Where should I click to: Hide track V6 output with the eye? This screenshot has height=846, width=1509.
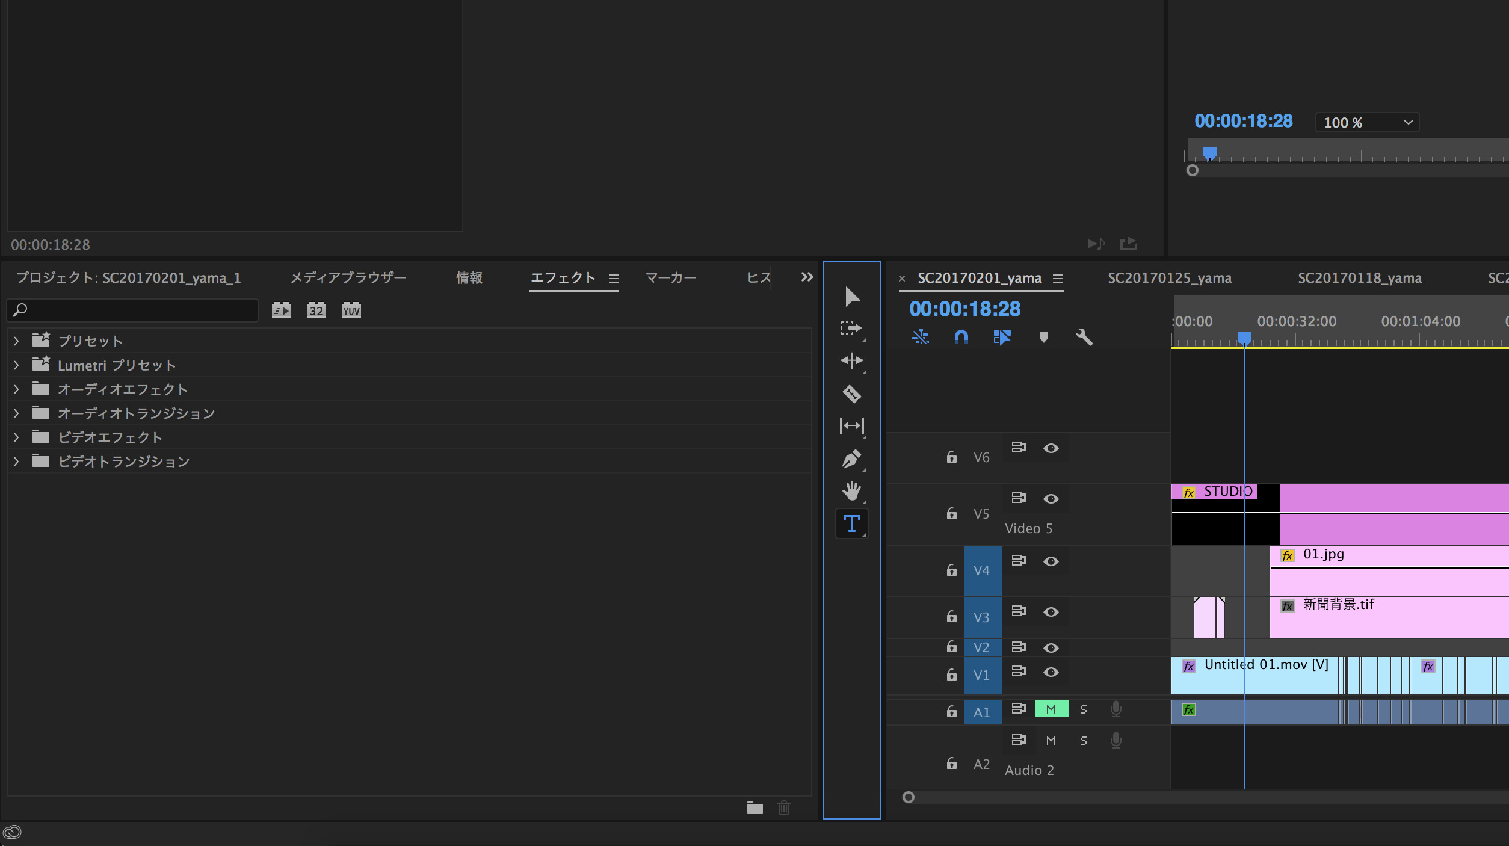coord(1051,448)
